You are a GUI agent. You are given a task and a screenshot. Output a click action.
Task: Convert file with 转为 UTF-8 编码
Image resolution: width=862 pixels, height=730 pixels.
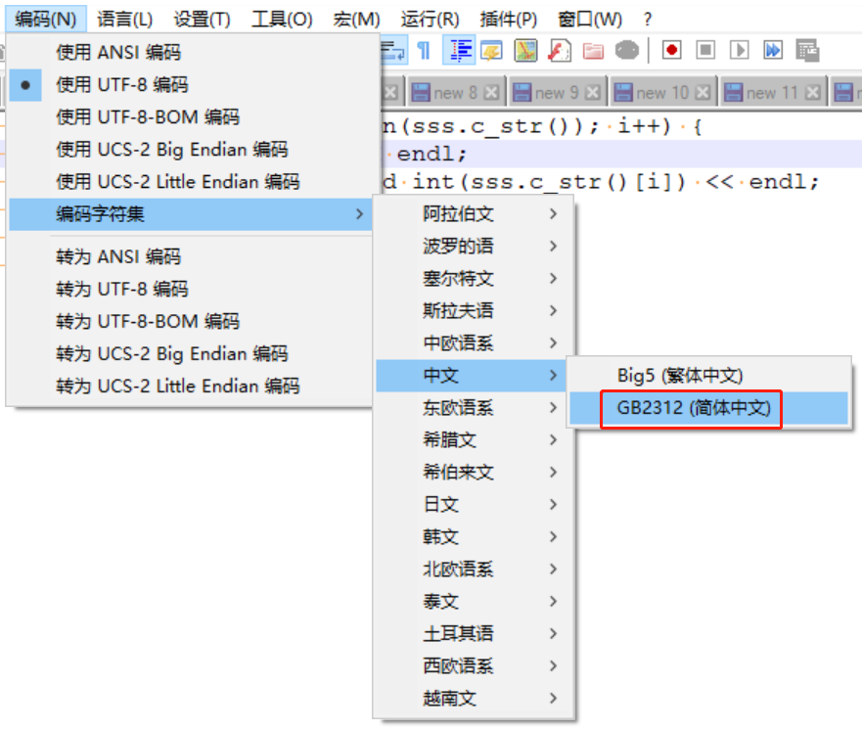tap(191, 289)
